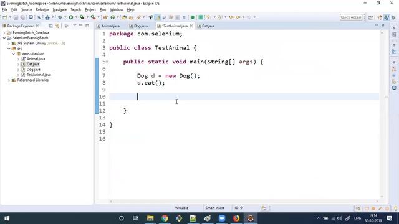Screen dimensions: 399x224
Task: Collapse the SeleniumEvennigBatch project
Action: 4,38
